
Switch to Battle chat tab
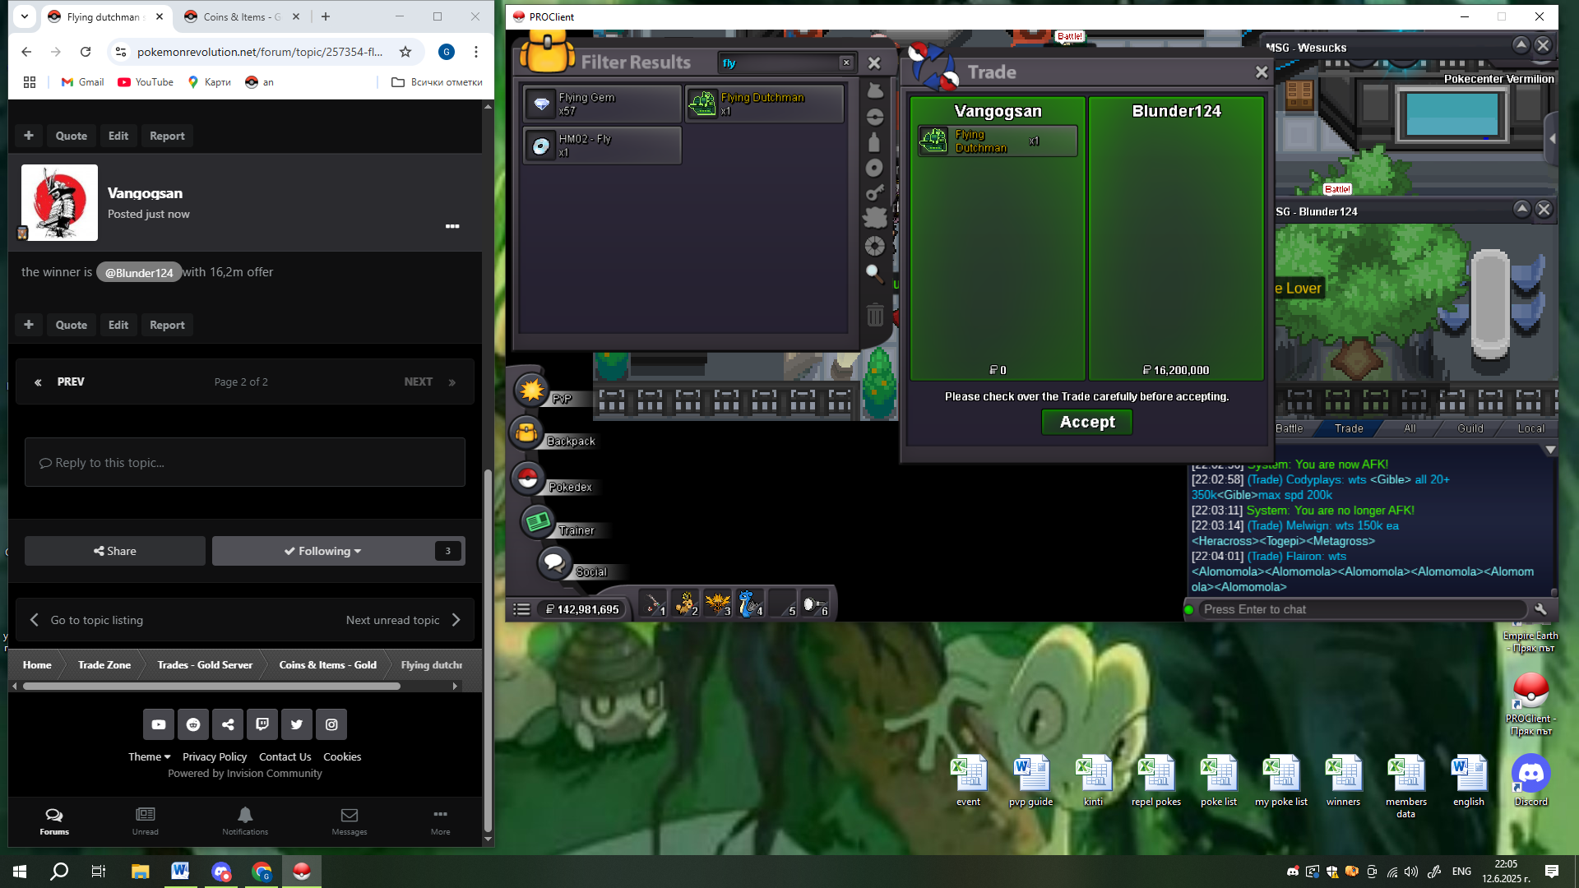1290,428
